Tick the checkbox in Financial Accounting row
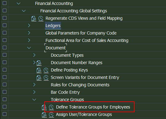The width and height of the screenshot is (166, 119). coord(5,3)
